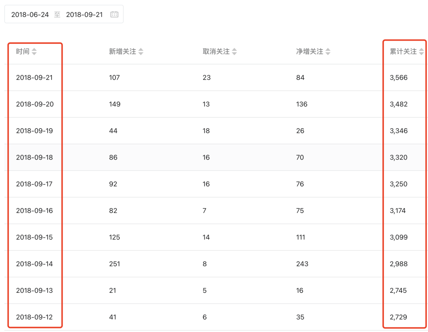Click sort arrows next to 新增关注 header

coord(141,52)
